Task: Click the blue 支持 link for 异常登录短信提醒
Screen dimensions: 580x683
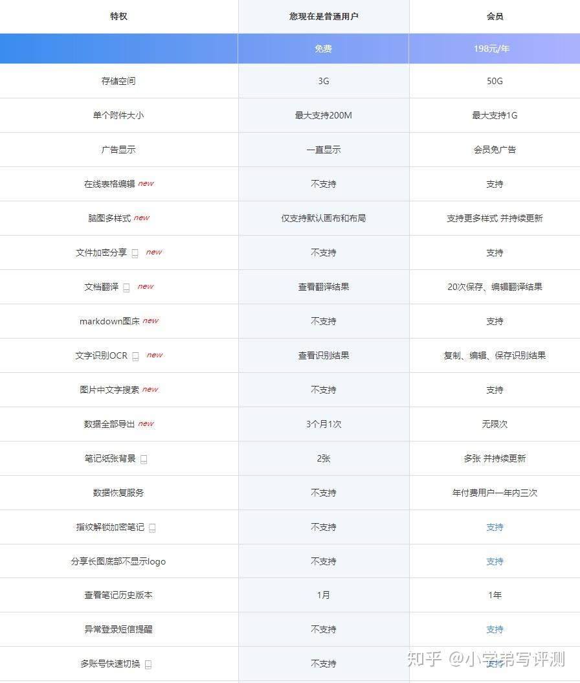Action: (x=495, y=629)
